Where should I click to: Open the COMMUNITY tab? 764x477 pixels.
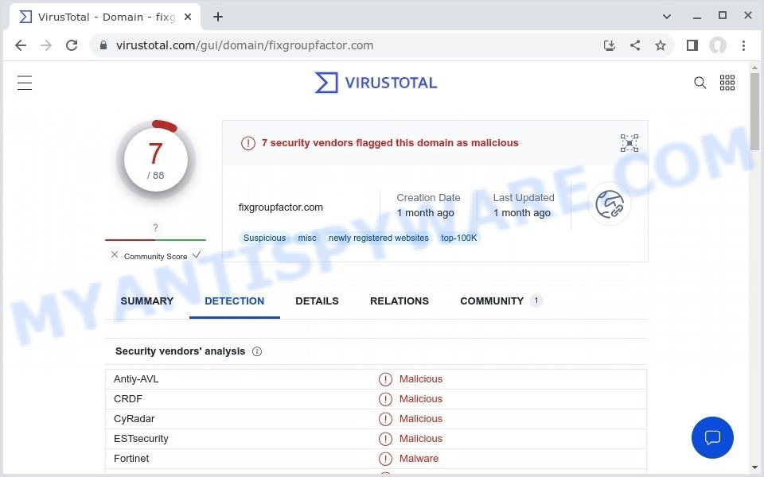coord(501,301)
